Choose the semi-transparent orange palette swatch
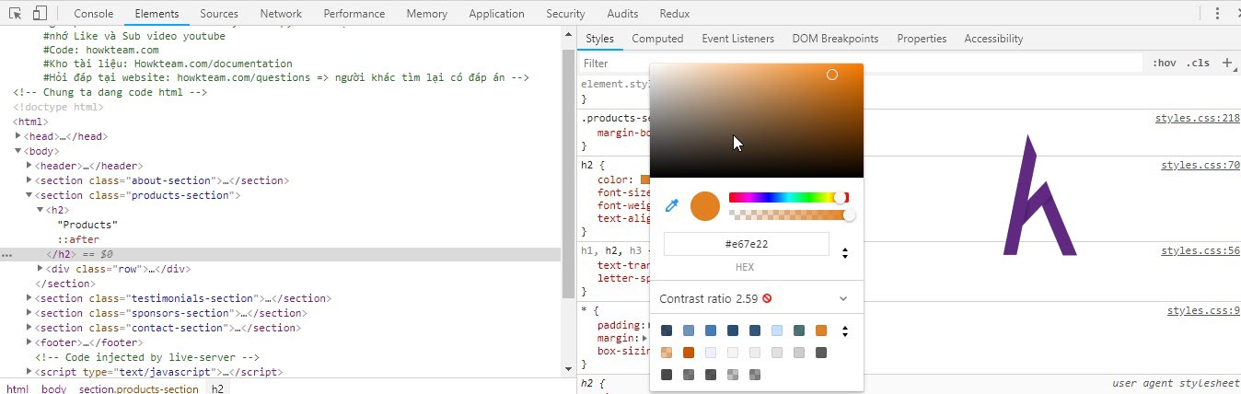The width and height of the screenshot is (1241, 394). pyautogui.click(x=667, y=353)
